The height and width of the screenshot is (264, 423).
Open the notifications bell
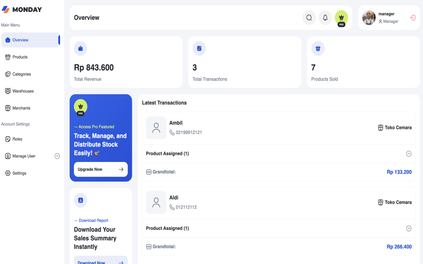pyautogui.click(x=325, y=18)
